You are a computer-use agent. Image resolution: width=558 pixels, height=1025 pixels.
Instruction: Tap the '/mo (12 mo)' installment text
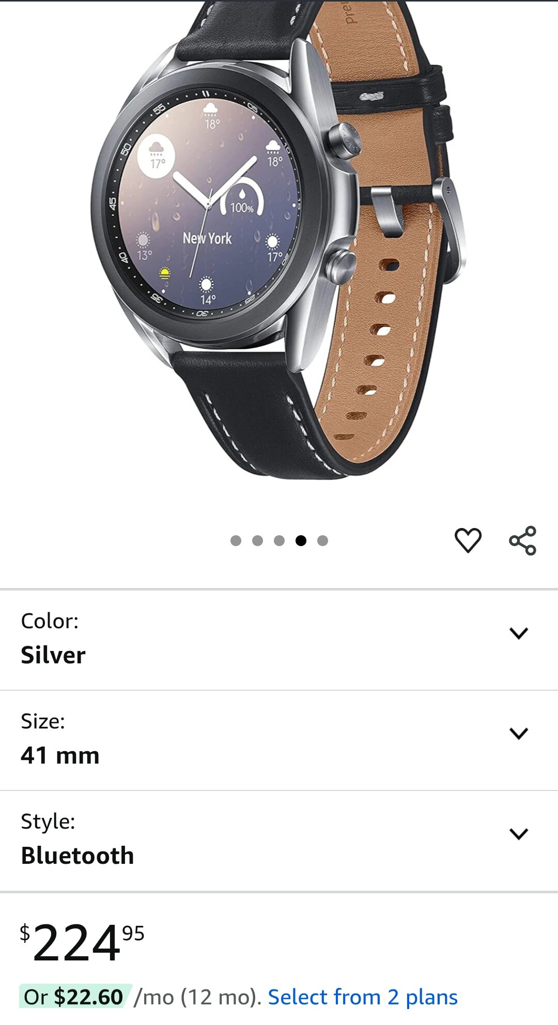(197, 997)
